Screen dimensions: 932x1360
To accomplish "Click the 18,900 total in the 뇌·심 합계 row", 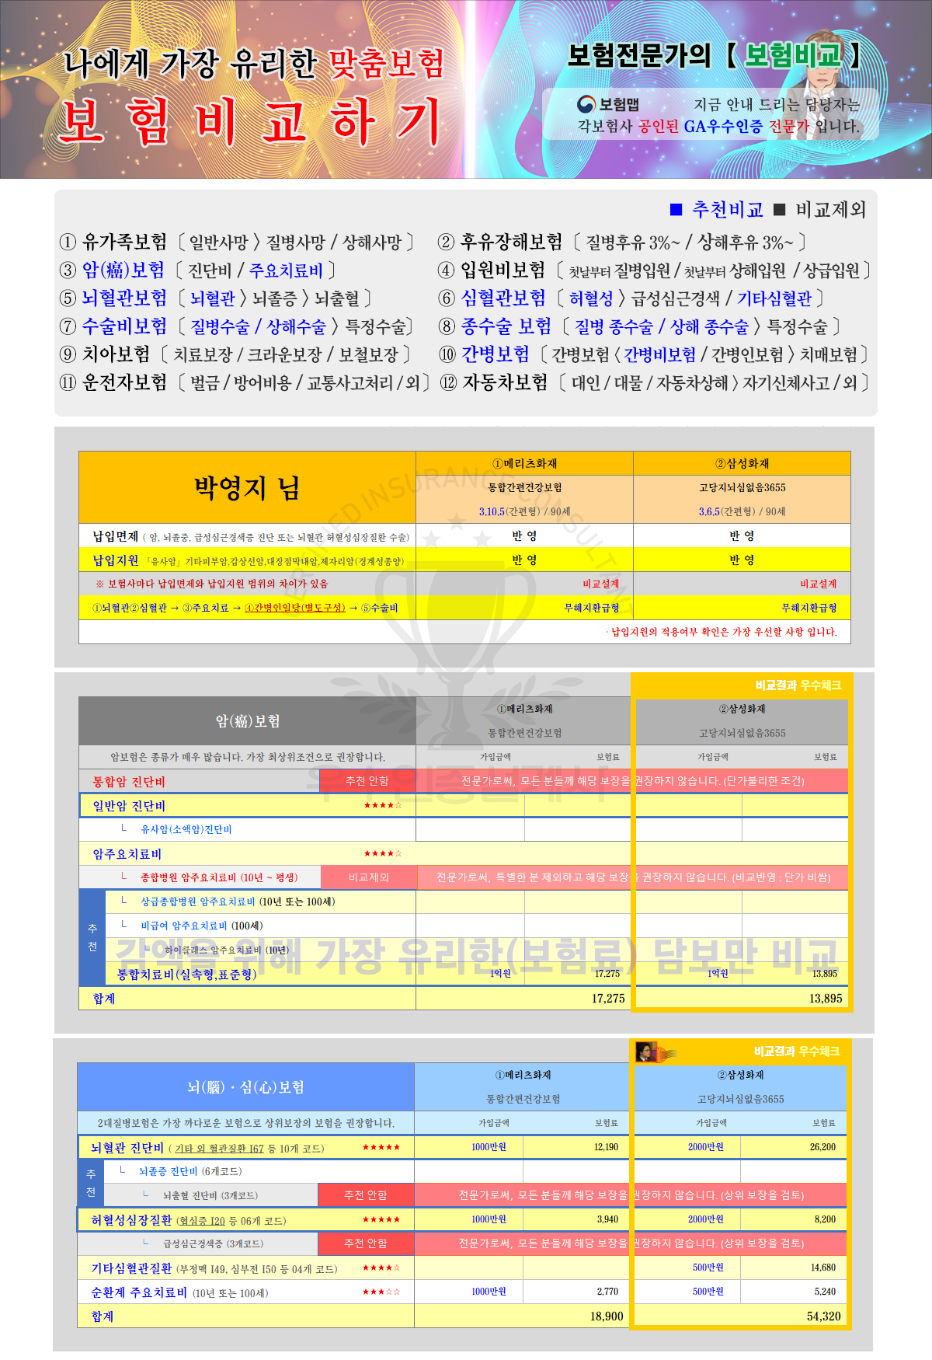I will point(607,1316).
